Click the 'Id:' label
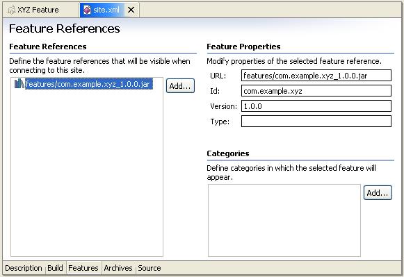Image resolution: width=404 pixels, height=277 pixels. [215, 91]
